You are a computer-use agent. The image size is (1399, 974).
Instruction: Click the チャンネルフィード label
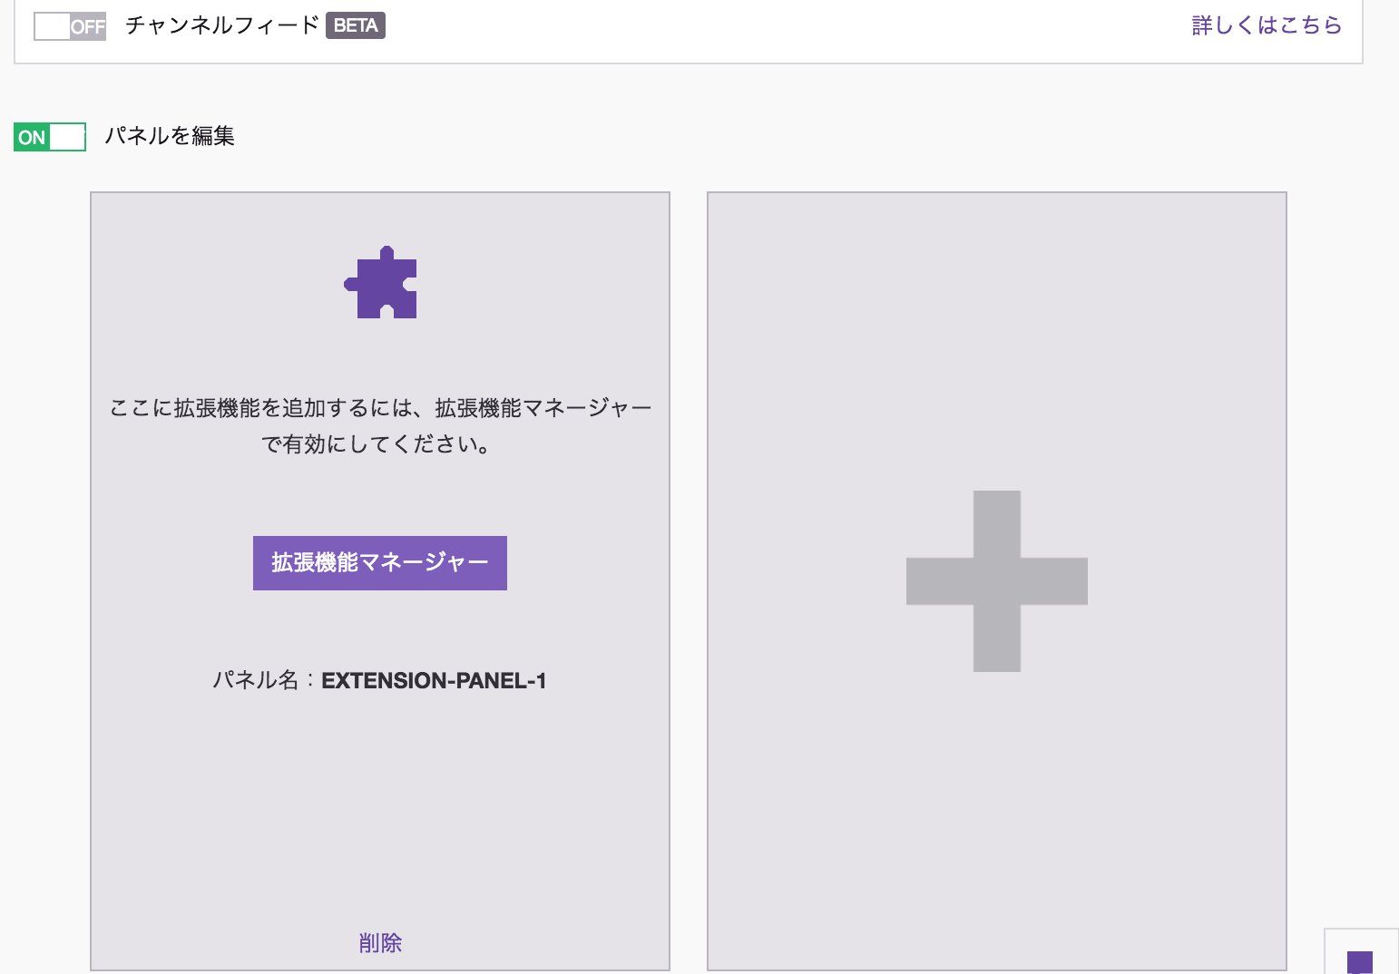click(x=222, y=25)
